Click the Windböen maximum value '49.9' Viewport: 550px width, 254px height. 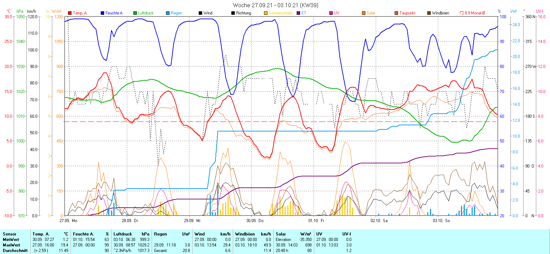[267, 245]
